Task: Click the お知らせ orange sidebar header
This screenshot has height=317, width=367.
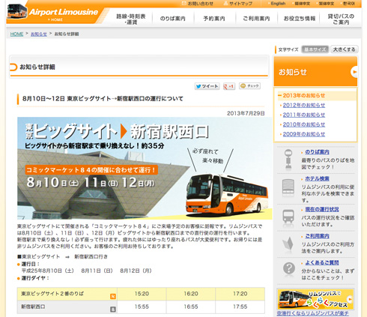Action: pos(315,71)
